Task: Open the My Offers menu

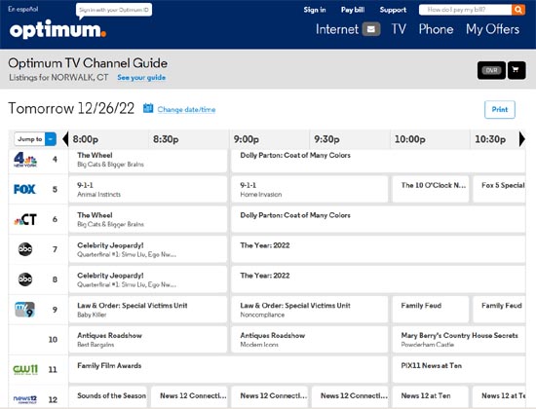Action: coord(492,29)
